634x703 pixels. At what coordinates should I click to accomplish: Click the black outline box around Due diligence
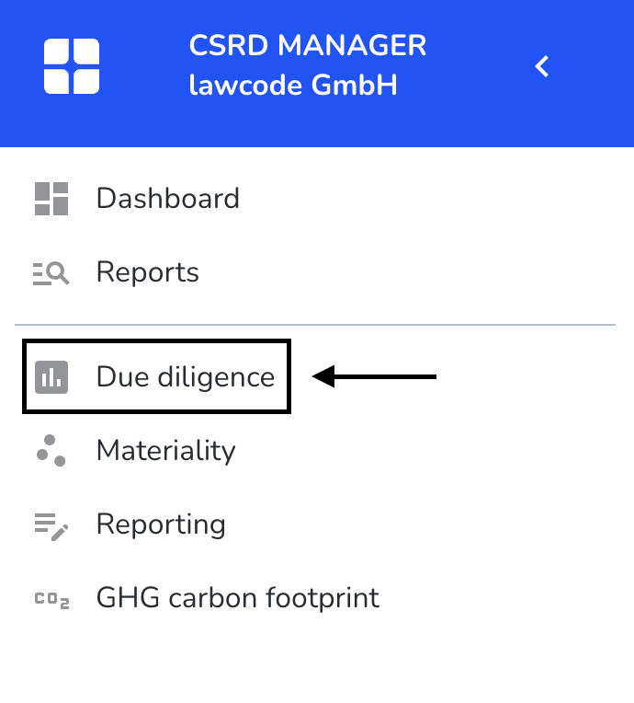tap(157, 376)
